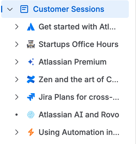
Task: Select the Atlassian Premium title text
Action: [72, 62]
